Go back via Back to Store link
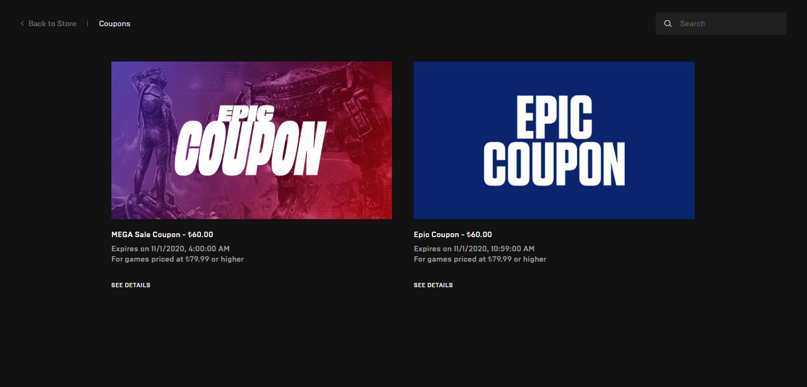Screen dimensions: 807x387 [52, 23]
